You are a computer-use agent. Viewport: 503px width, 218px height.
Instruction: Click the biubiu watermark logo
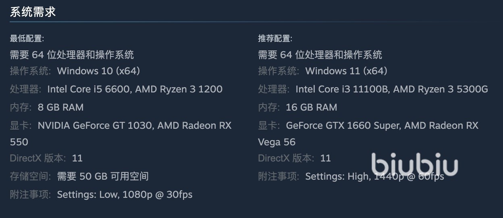coord(414,166)
